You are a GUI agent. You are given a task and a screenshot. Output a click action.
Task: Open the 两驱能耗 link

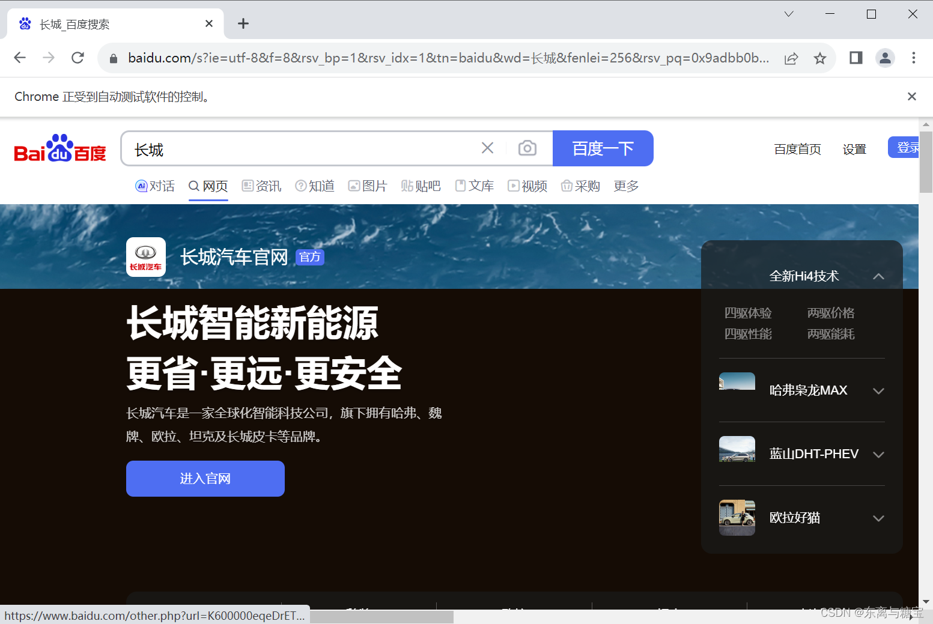pos(831,334)
